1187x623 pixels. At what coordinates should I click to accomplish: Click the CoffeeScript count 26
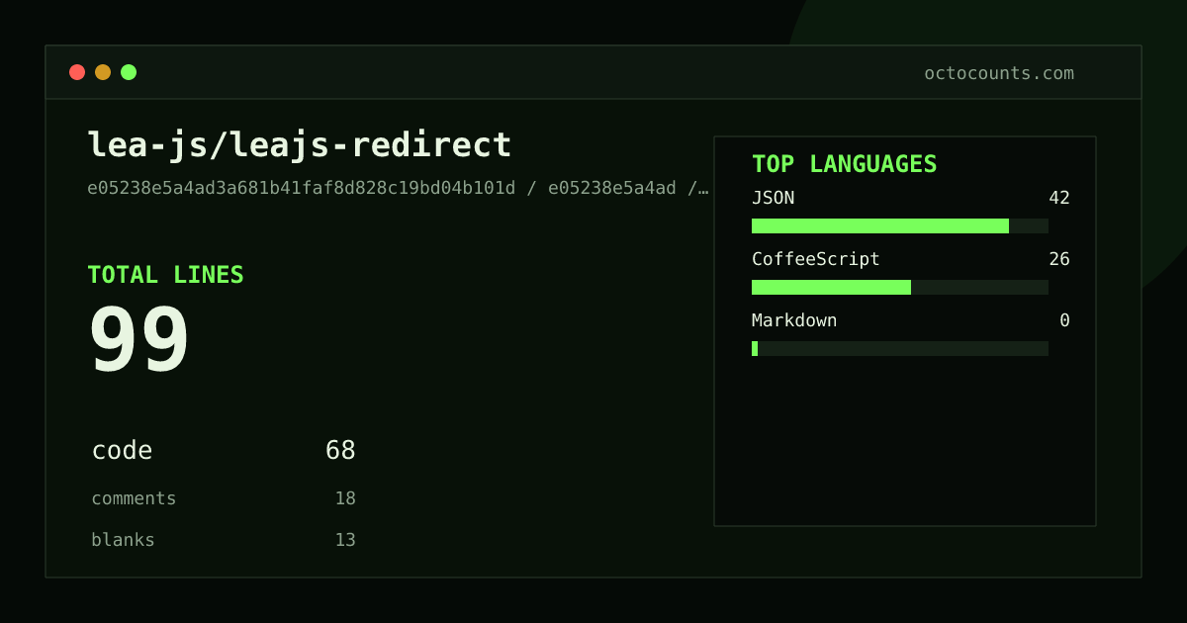point(1059,259)
